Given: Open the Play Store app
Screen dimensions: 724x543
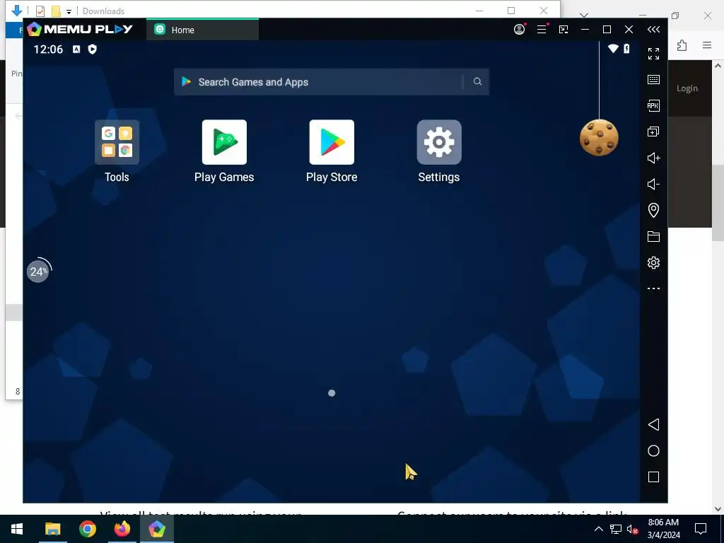Looking at the screenshot, I should point(332,142).
